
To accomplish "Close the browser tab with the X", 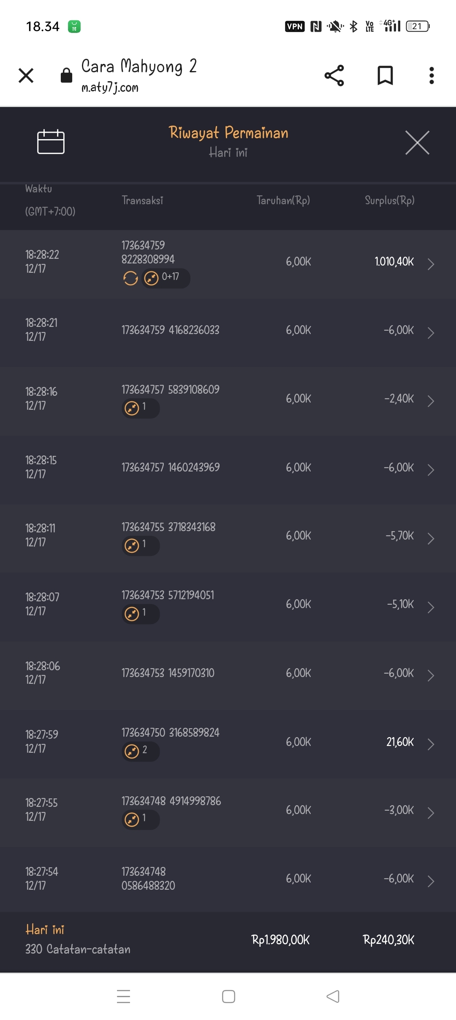I will click(26, 76).
